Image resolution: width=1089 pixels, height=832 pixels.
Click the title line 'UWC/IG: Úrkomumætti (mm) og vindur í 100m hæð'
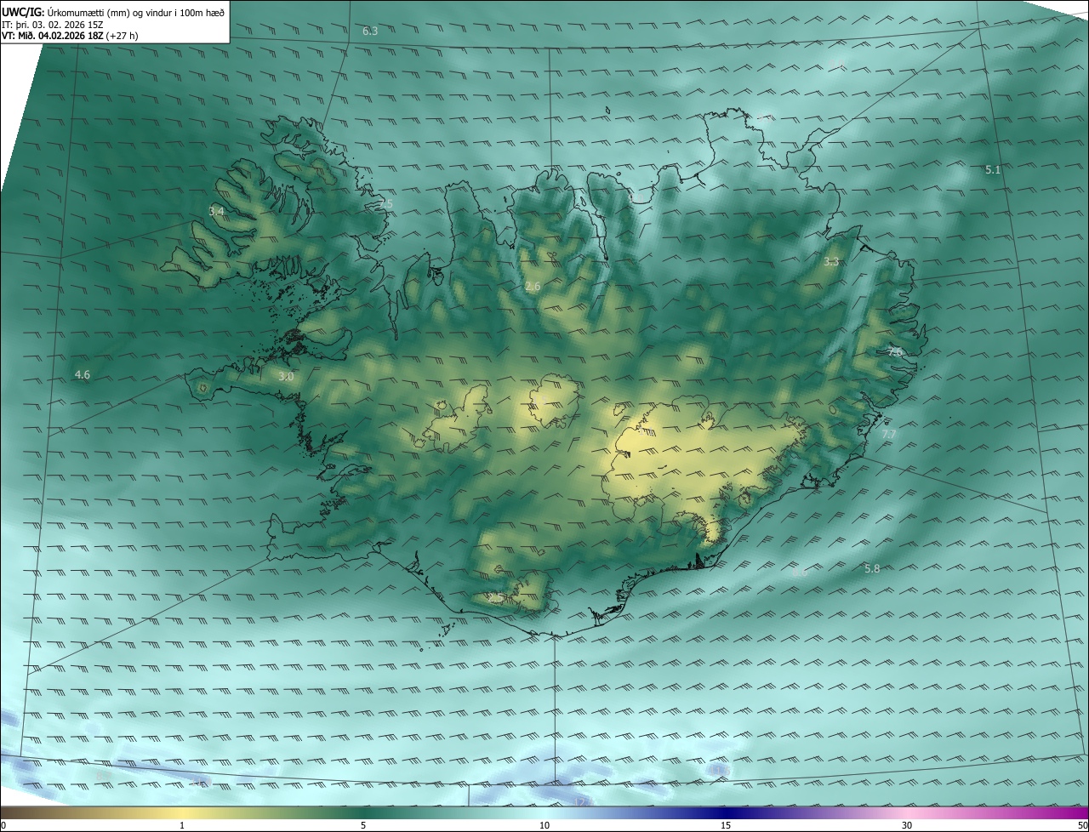114,11
